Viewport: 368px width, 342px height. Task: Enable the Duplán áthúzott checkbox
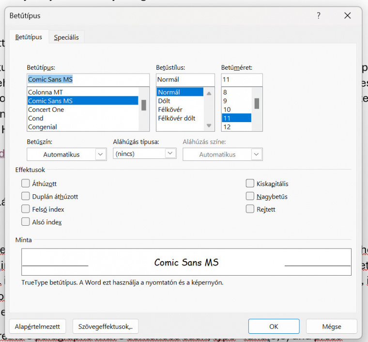pos(26,196)
